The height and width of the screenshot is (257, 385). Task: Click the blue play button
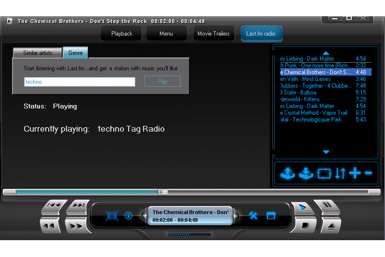tap(302, 208)
